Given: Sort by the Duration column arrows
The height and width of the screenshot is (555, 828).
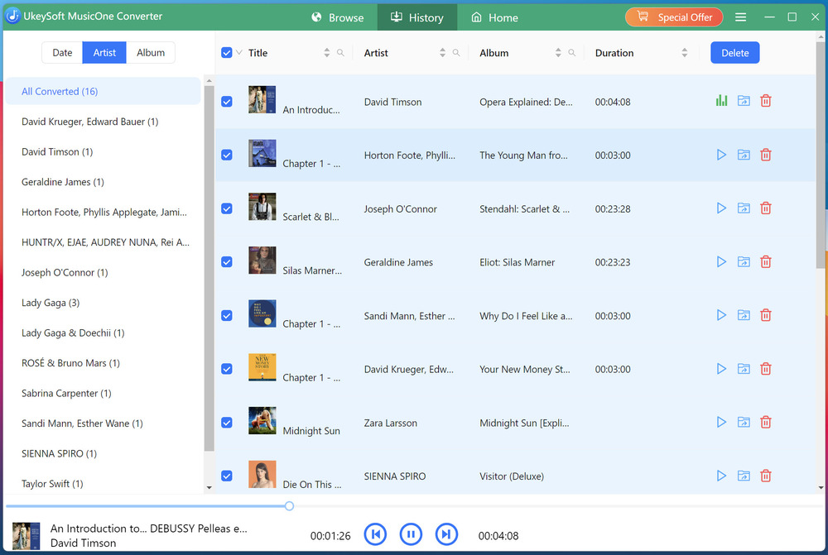Looking at the screenshot, I should click(685, 53).
